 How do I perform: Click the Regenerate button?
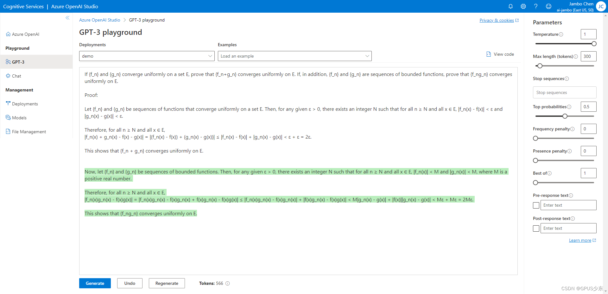[167, 283]
